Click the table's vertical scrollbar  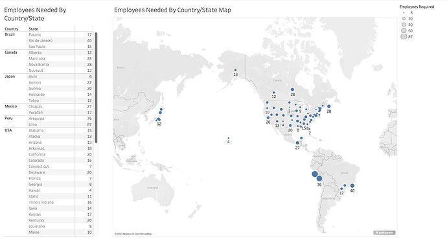pos(97,87)
